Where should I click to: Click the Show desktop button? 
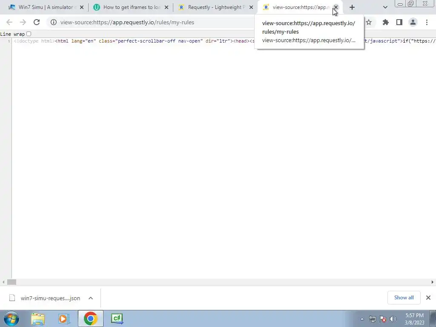click(433, 318)
